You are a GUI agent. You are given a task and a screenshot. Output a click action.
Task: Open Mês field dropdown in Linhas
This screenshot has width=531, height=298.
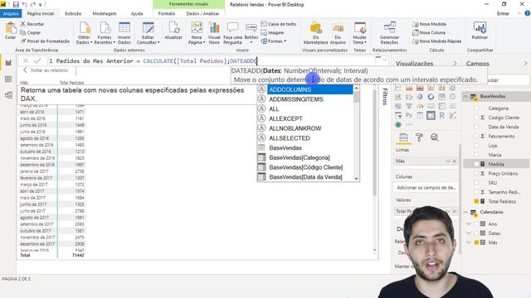448,161
